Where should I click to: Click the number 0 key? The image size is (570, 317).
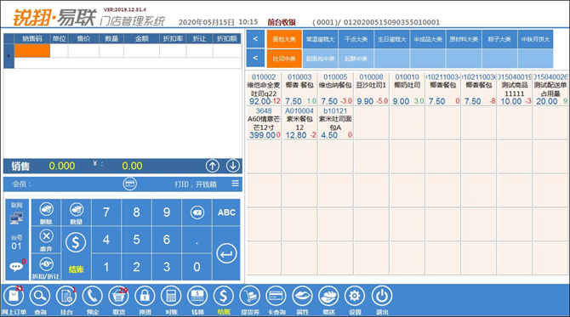(x=197, y=267)
